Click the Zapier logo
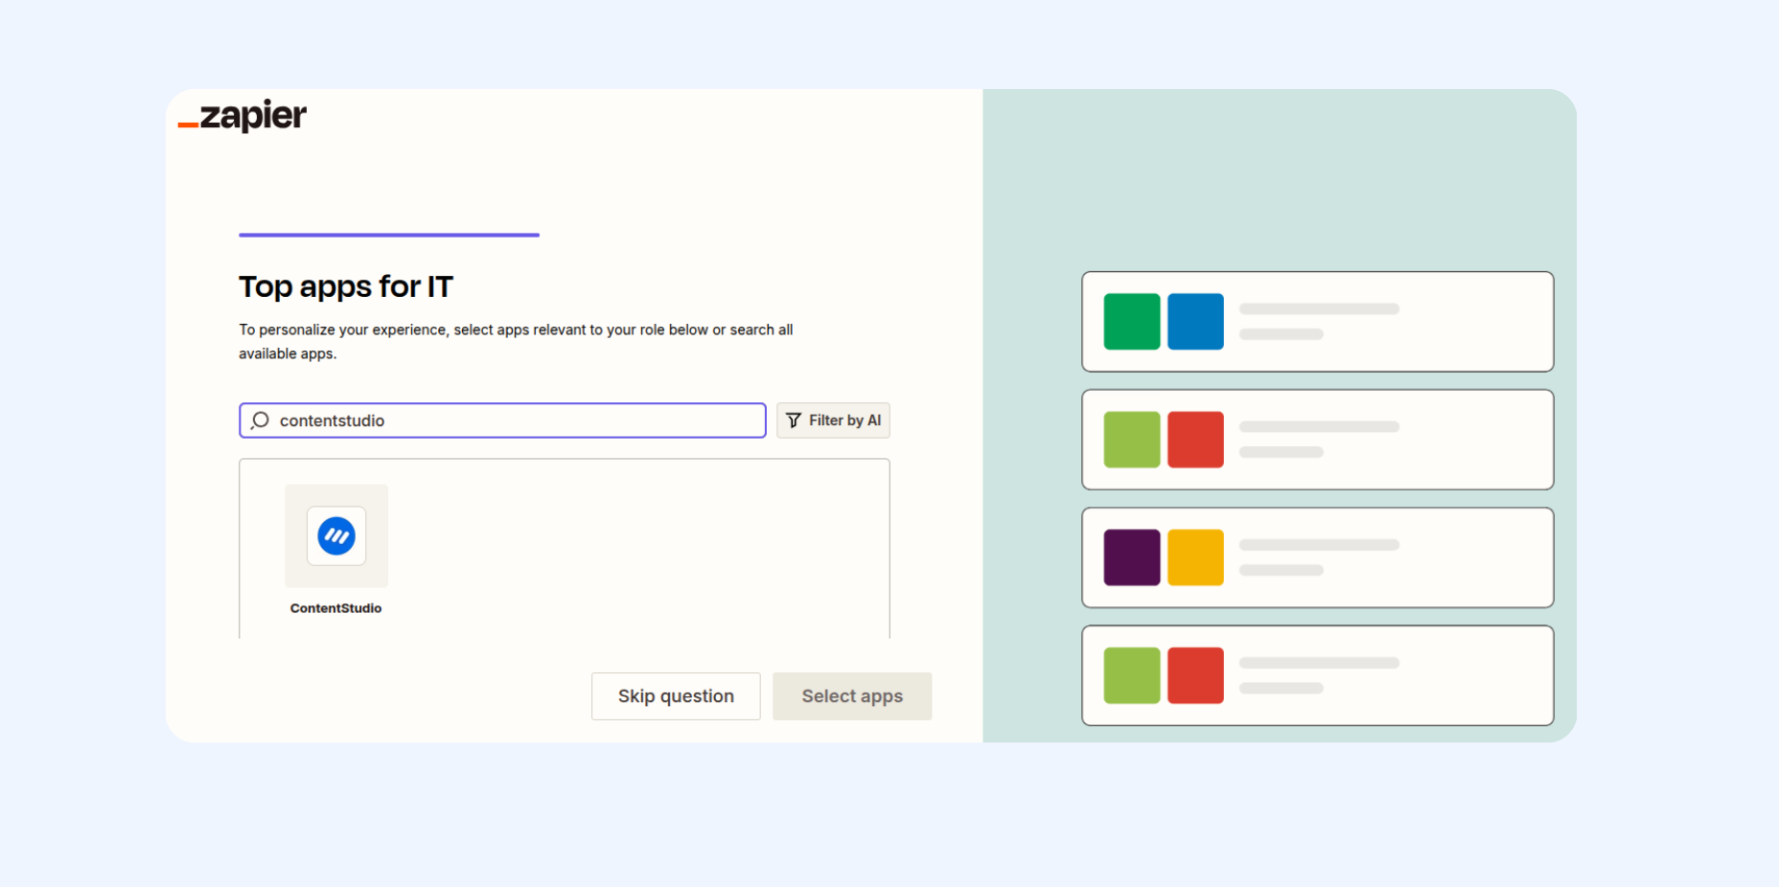The width and height of the screenshot is (1779, 887). click(243, 116)
